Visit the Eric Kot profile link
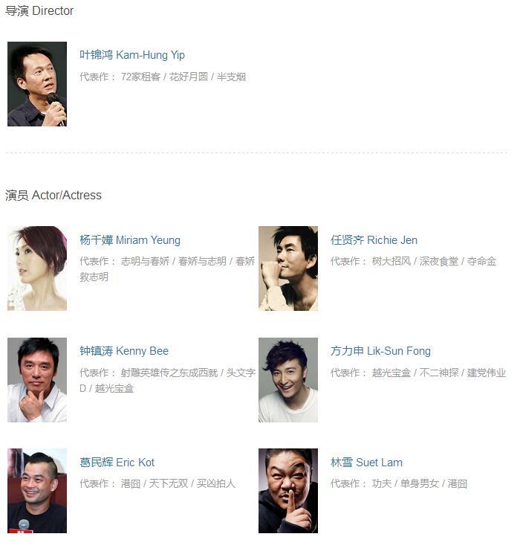This screenshot has width=520, height=557. click(x=117, y=463)
